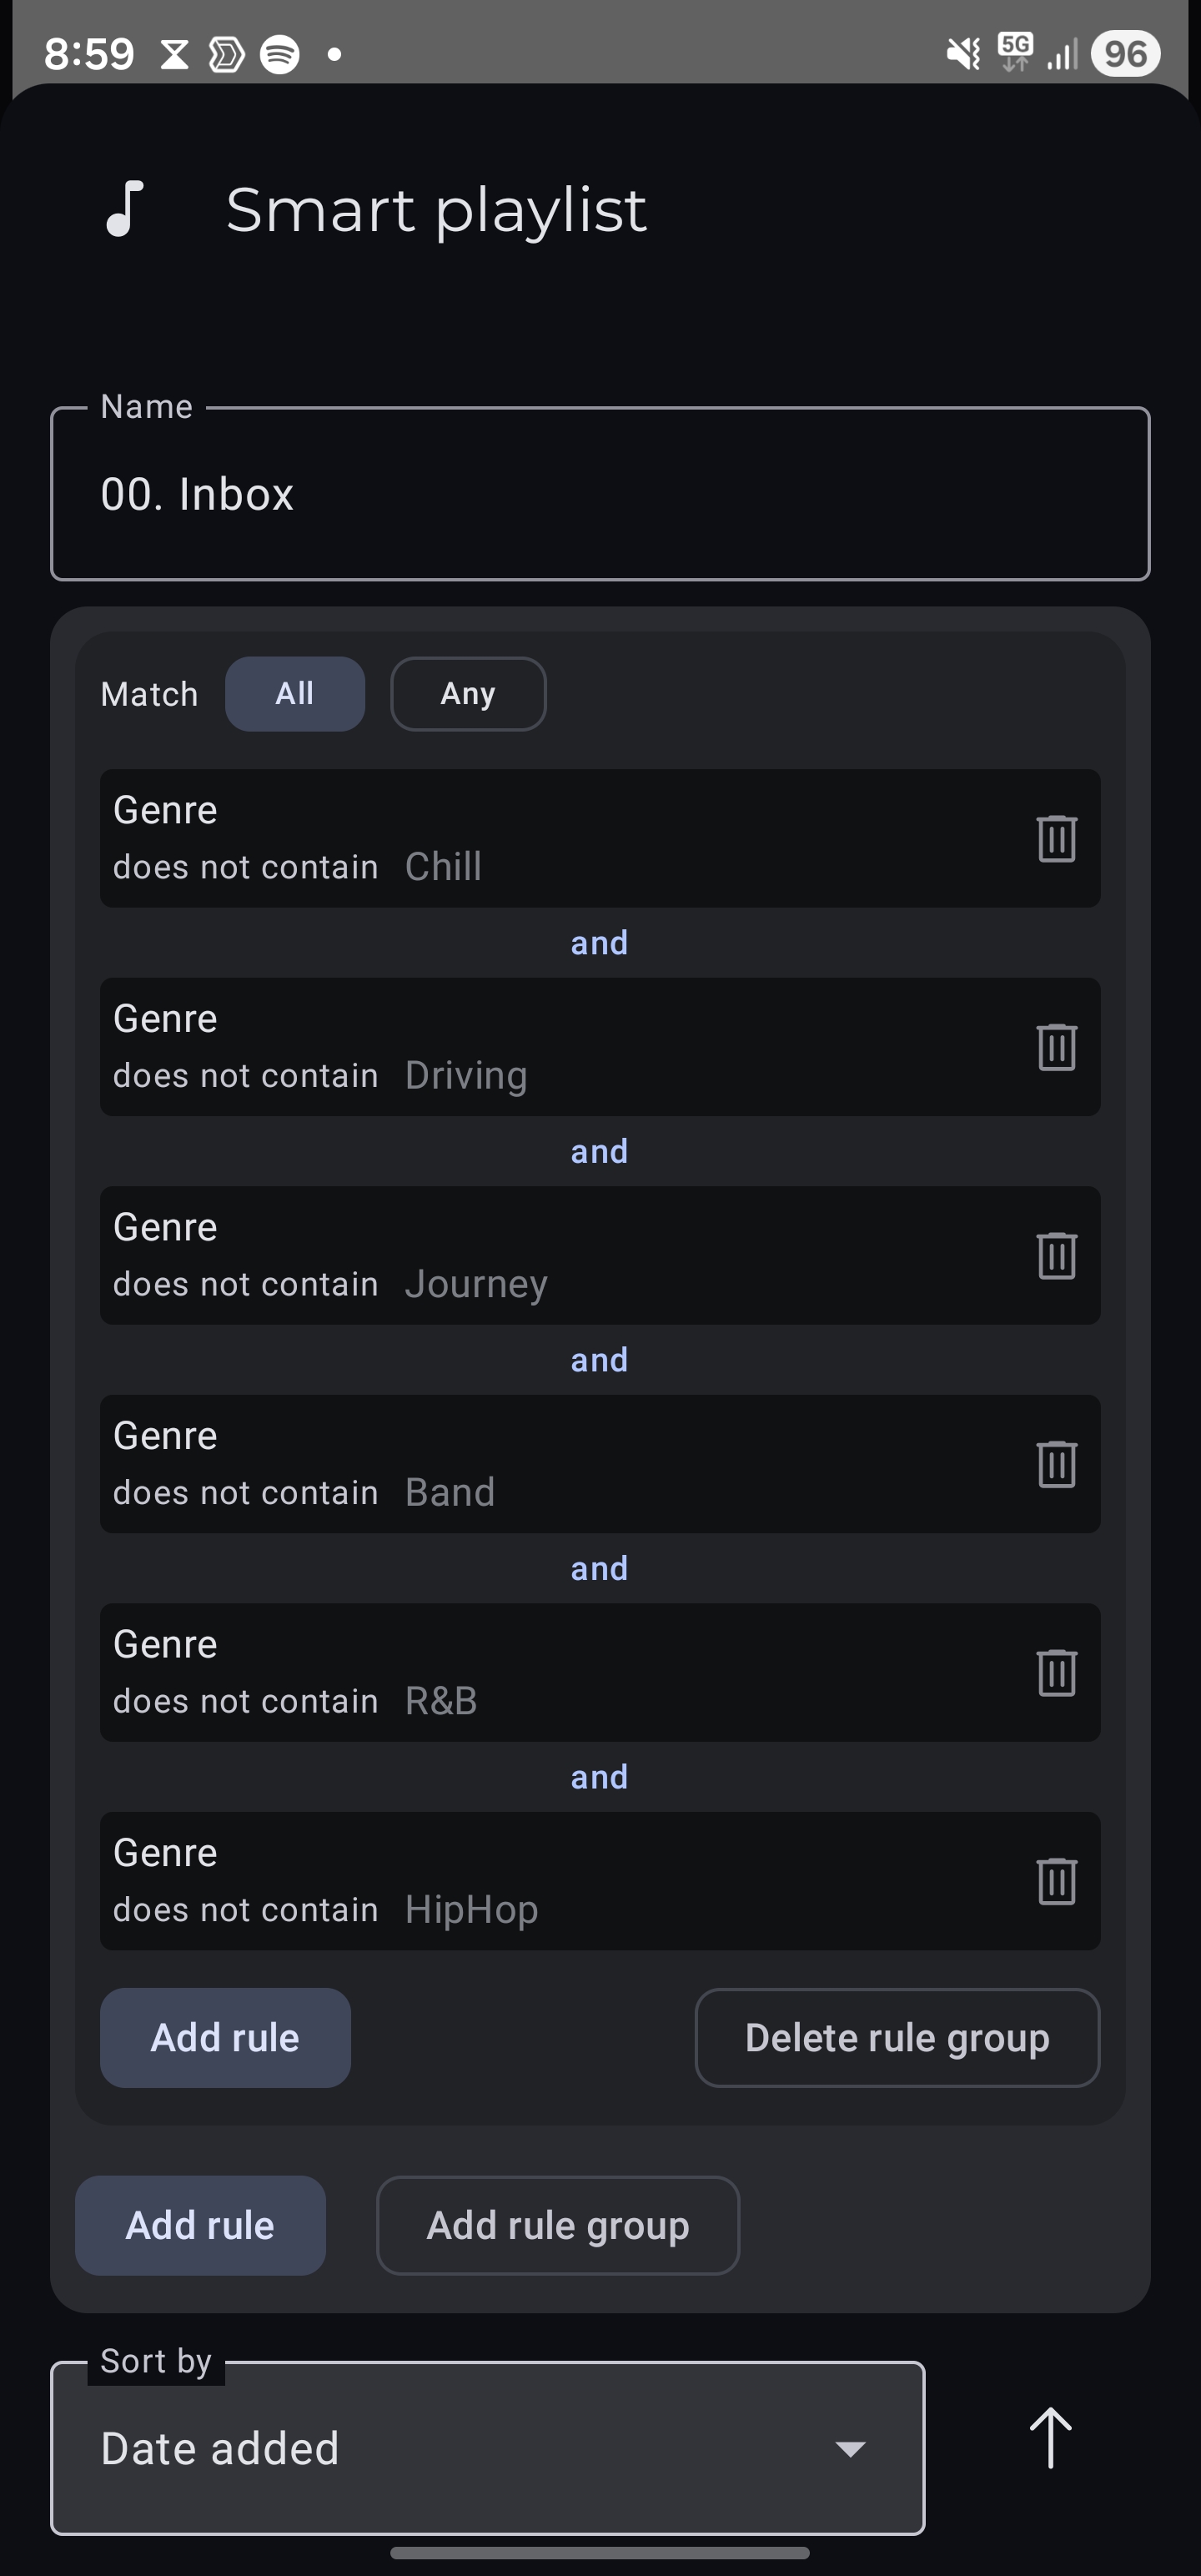
Task: Edit the Genre rule value HipHop
Action: (x=471, y=1910)
